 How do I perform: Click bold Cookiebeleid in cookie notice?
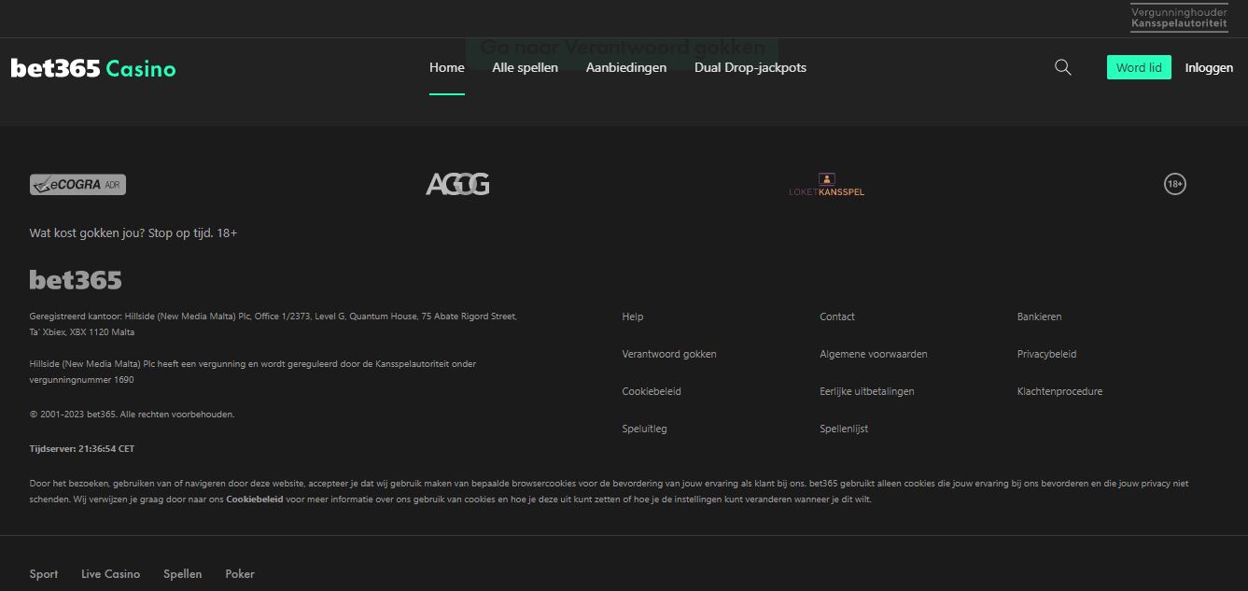(255, 500)
